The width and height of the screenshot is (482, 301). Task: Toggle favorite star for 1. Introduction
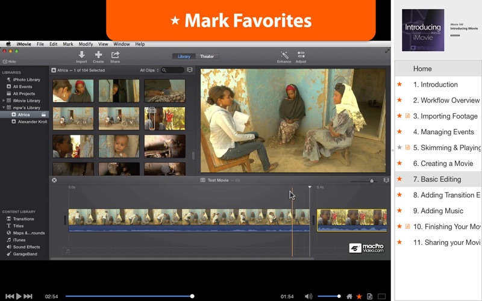point(399,84)
